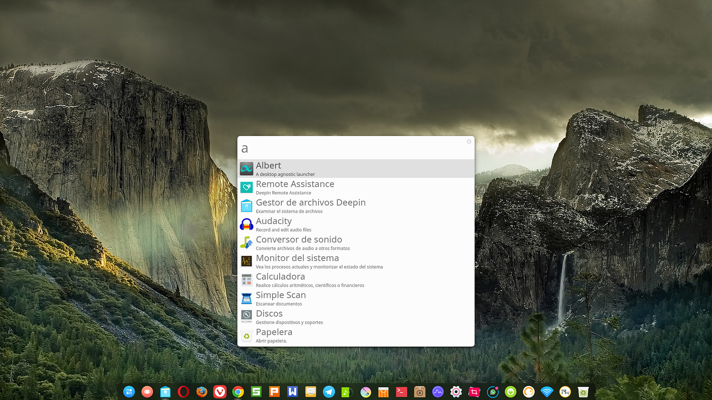
Task: Open WPS Writer from the dock
Action: (x=292, y=391)
